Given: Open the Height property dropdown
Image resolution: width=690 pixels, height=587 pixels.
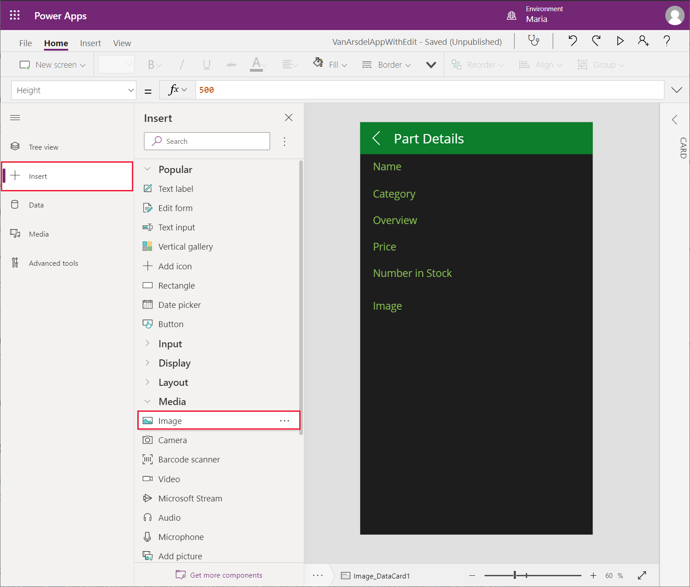Looking at the screenshot, I should pos(131,91).
